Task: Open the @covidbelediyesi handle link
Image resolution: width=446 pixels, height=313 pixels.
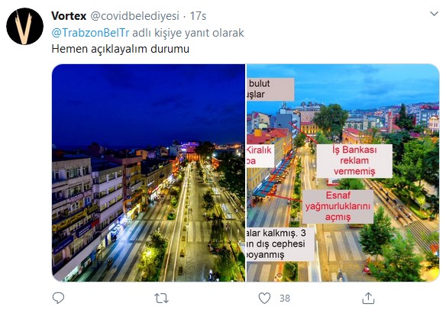Action: (135, 16)
